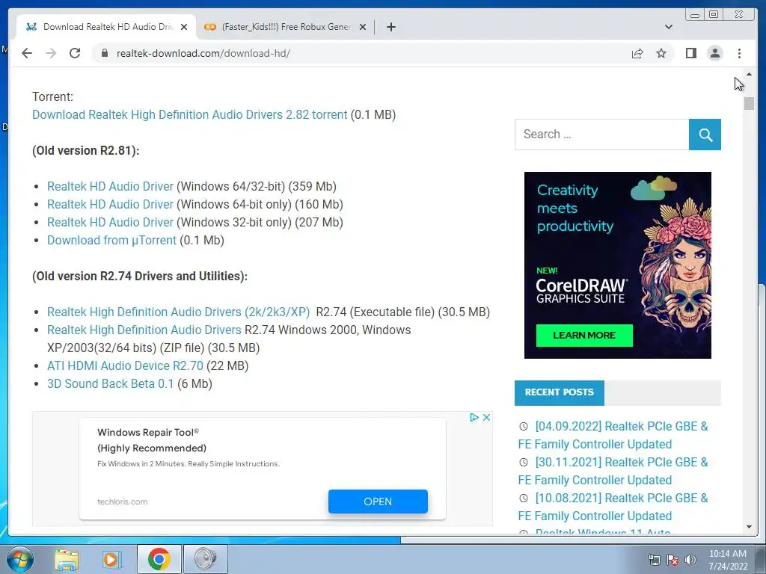Screen dimensions: 766x574
Task: Click LEARN MORE on CorelDRAW ad
Action: [584, 336]
